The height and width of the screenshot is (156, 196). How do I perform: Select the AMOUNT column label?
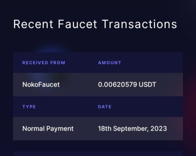(110, 63)
